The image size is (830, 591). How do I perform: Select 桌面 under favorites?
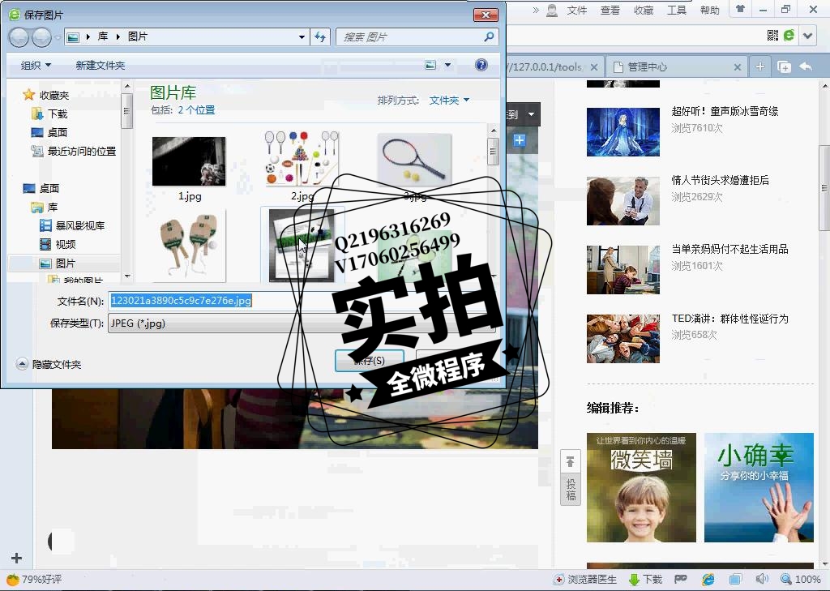58,132
